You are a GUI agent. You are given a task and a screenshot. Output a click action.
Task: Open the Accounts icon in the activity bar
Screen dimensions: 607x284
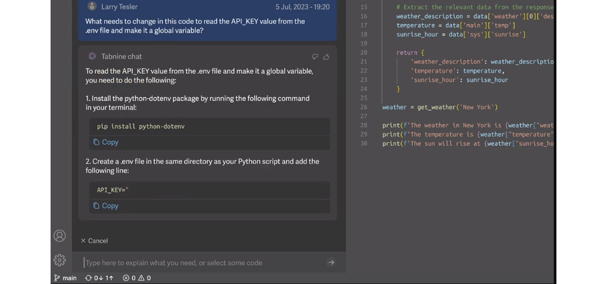(x=60, y=236)
